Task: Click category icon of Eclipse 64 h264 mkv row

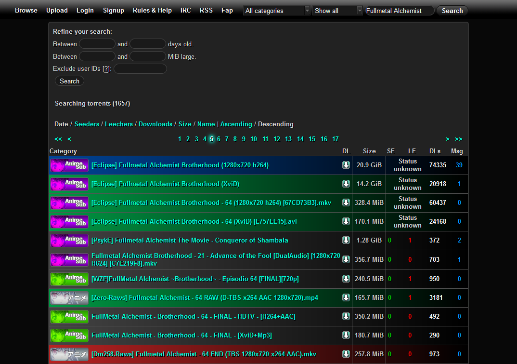Action: [69, 203]
